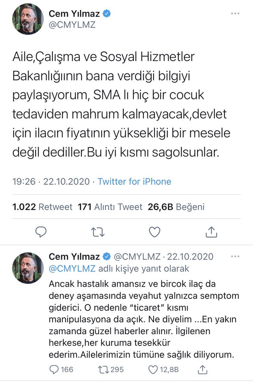Viewport: 253px width, 387px height.
Task: Tap the reply icon under main tweet
Action: point(41,232)
